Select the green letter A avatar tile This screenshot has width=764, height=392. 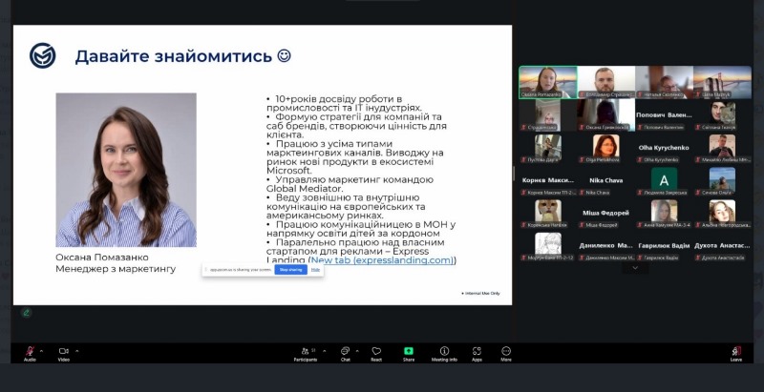(664, 180)
